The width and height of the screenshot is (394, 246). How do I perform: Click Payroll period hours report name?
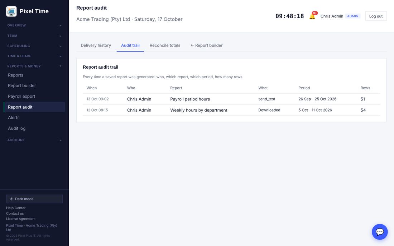[190, 99]
